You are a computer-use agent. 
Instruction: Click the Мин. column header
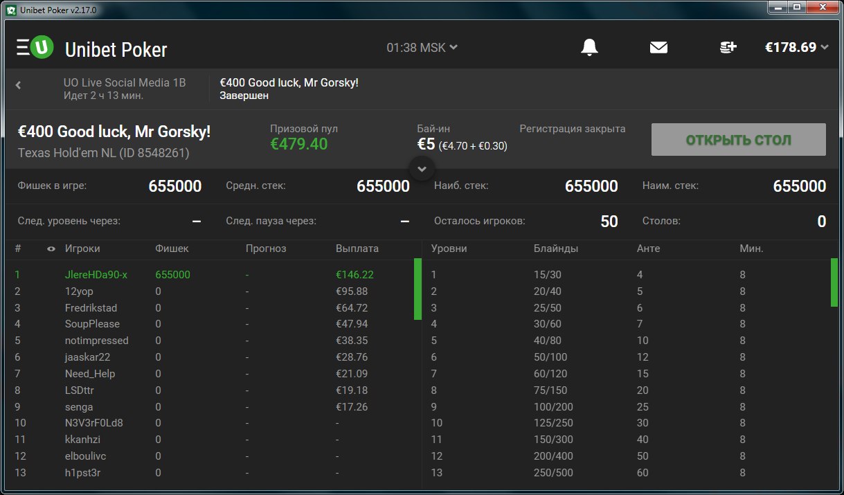pos(751,249)
